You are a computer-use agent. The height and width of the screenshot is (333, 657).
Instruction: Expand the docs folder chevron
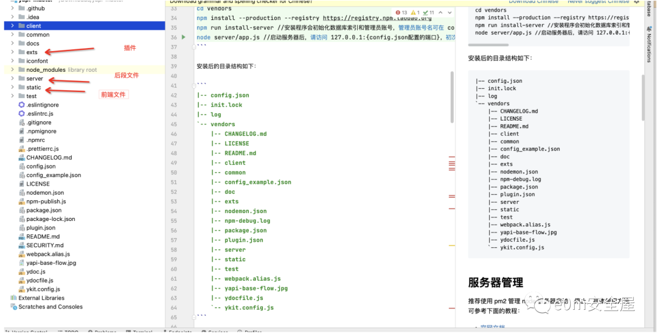coord(13,44)
